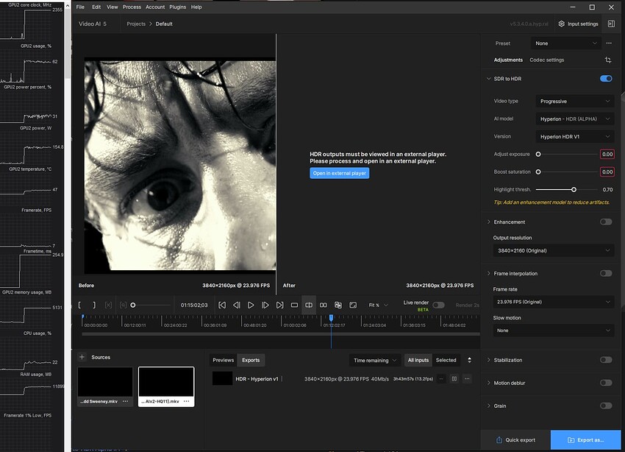
Task: Enable the Frame interpolation toggle
Action: click(606, 273)
